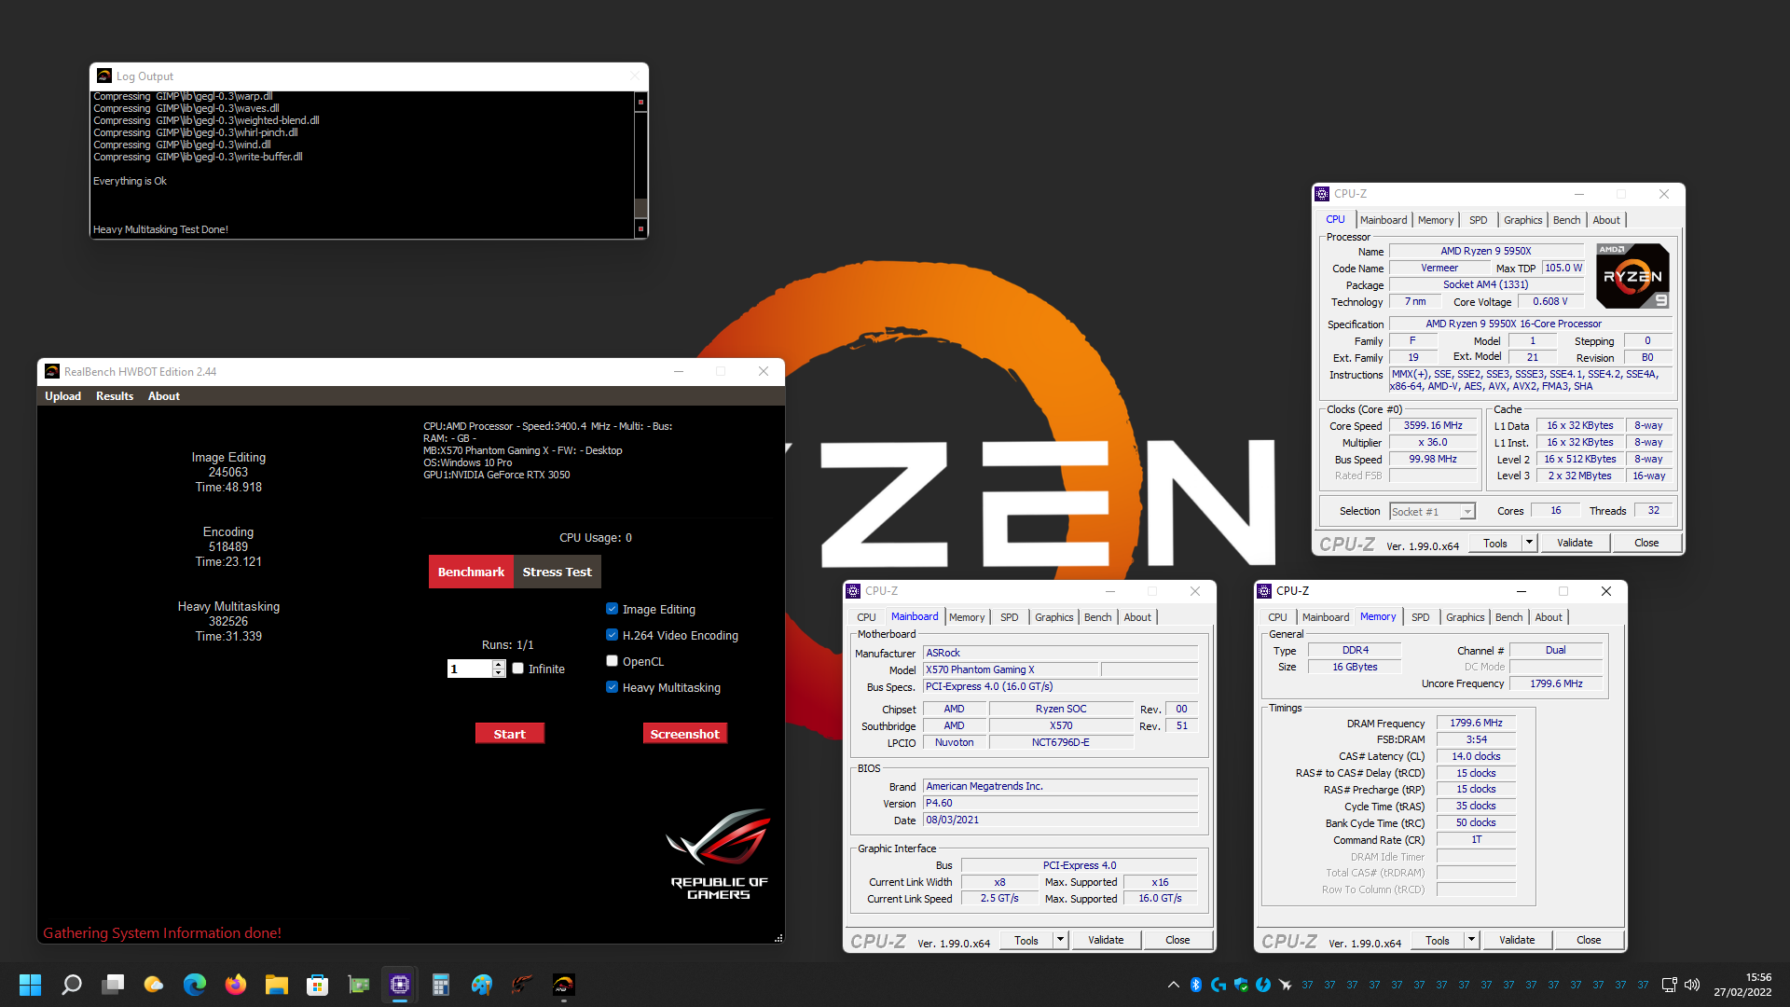Click the Tools button in CPU-Z mainboard window
Image resolution: width=1790 pixels, height=1007 pixels.
1026,940
